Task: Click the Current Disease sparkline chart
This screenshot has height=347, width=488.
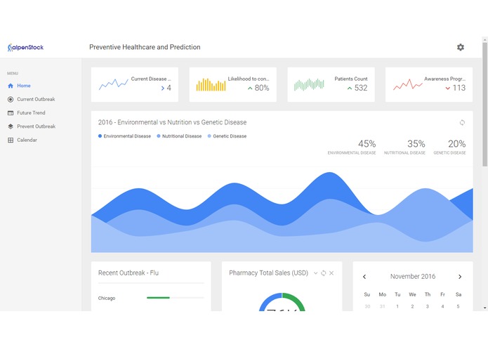Action: point(113,84)
